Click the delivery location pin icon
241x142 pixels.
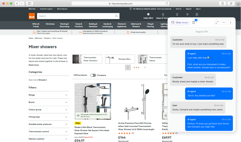coord(130,9)
